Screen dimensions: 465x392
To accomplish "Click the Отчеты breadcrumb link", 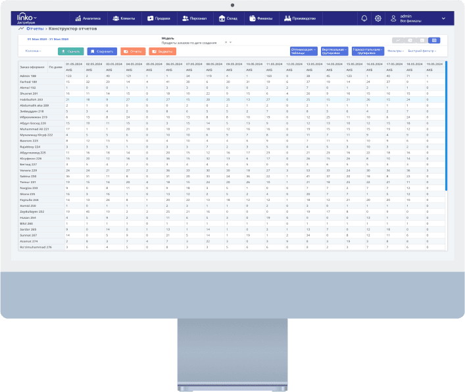I will pyautogui.click(x=35, y=30).
